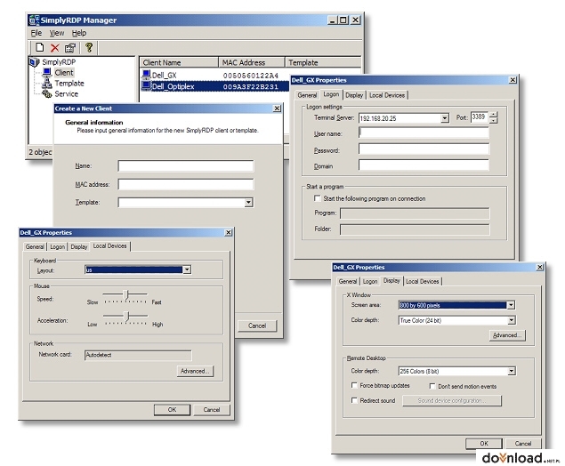
Task: Close the Create a New Client dialog
Action: pyautogui.click(x=277, y=108)
